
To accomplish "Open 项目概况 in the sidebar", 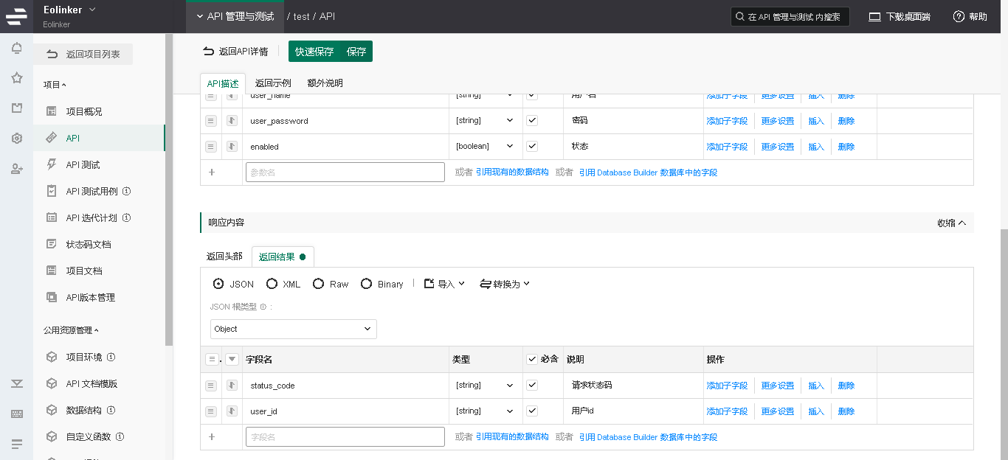I will pos(83,111).
